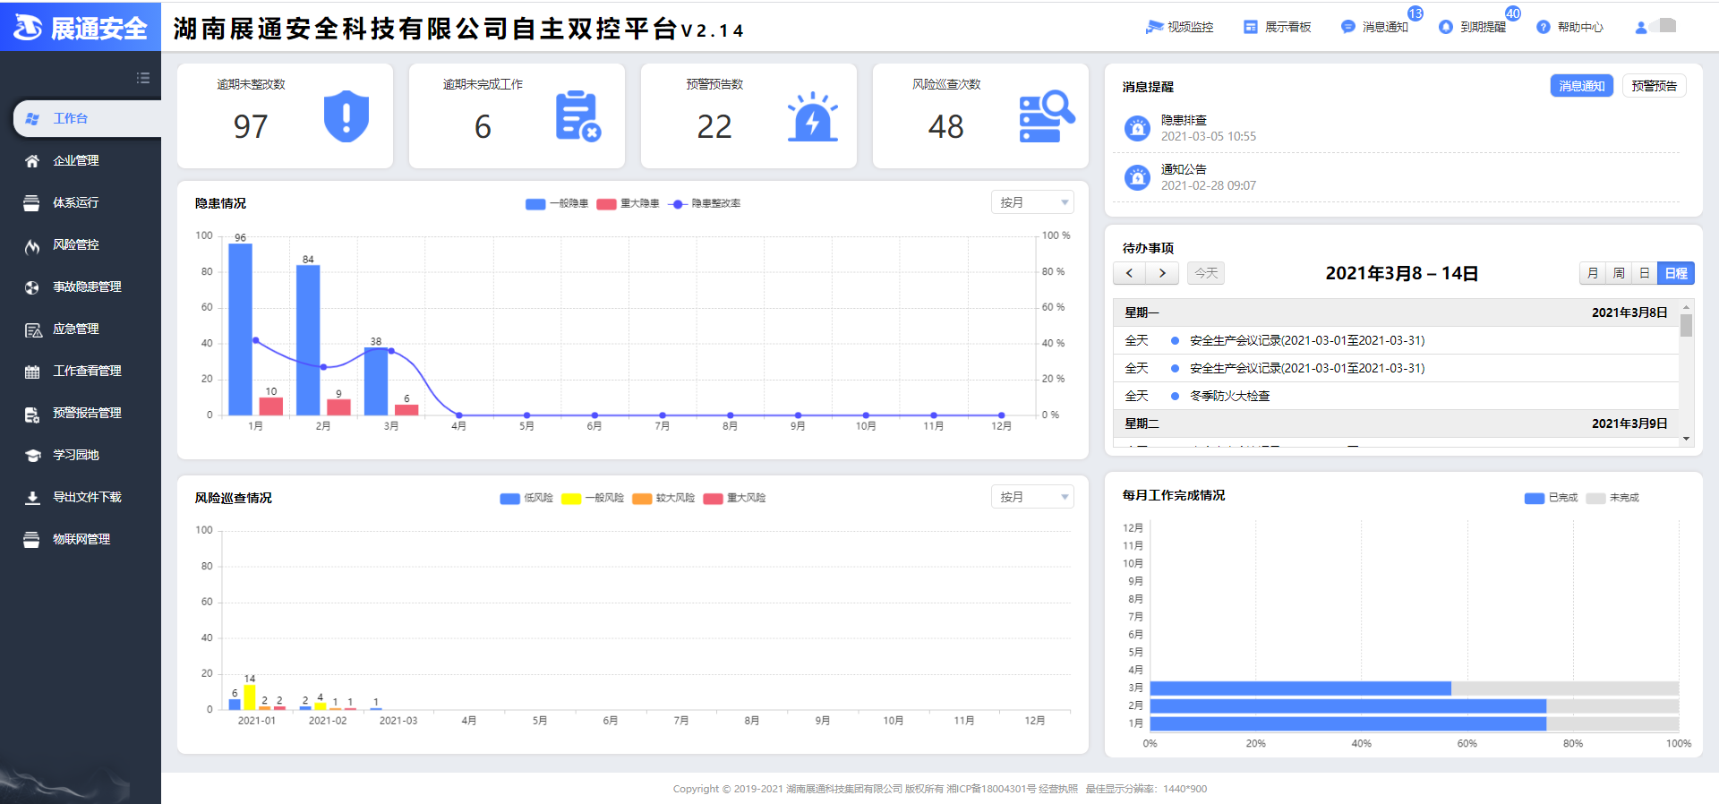Image resolution: width=1719 pixels, height=804 pixels.
Task: Switch calendar to 月 view
Action: (x=1592, y=273)
